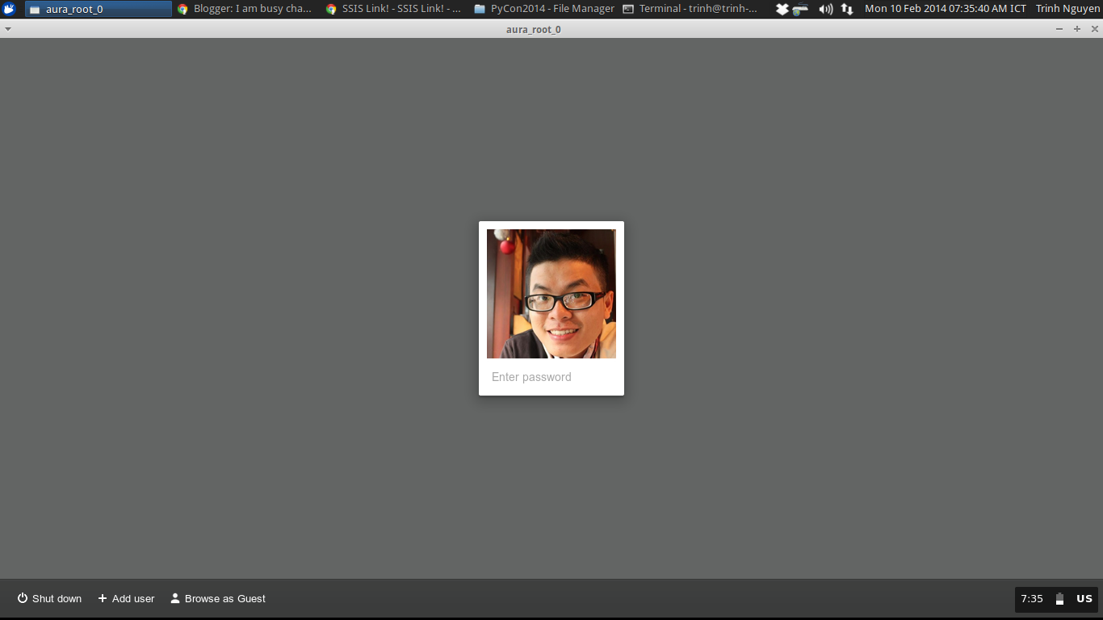1103x620 pixels.
Task: Maximize the aura_root_0 window
Action: (x=1077, y=29)
